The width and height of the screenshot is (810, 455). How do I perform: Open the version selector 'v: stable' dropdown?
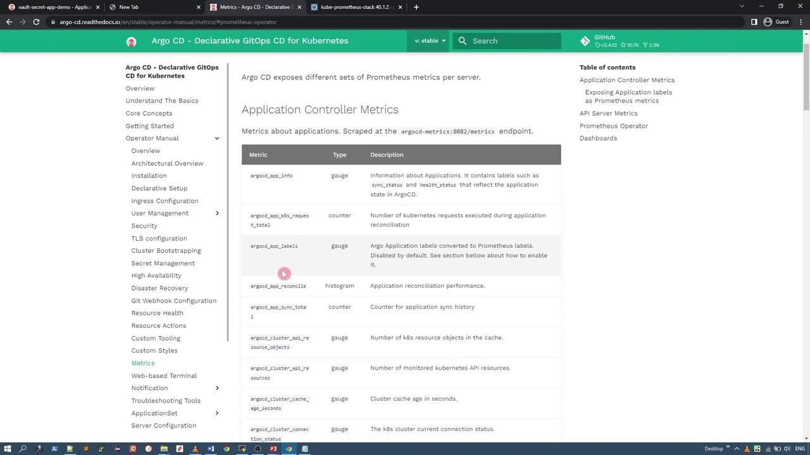pos(430,41)
